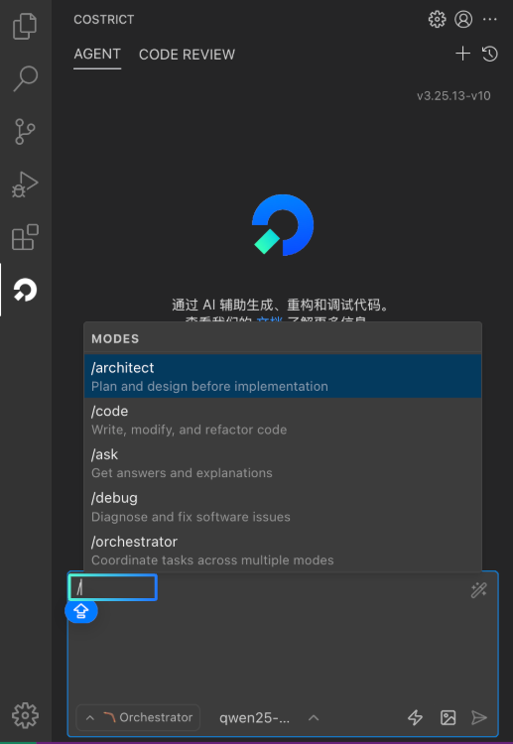Attach an image with the picture icon
Image resolution: width=513 pixels, height=744 pixels.
click(x=448, y=717)
